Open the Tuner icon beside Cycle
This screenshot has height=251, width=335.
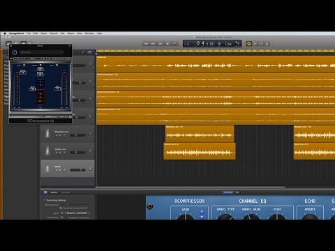[255, 44]
